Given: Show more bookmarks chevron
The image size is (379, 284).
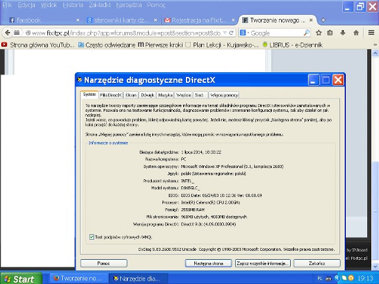Looking at the screenshot, I should click(x=375, y=45).
